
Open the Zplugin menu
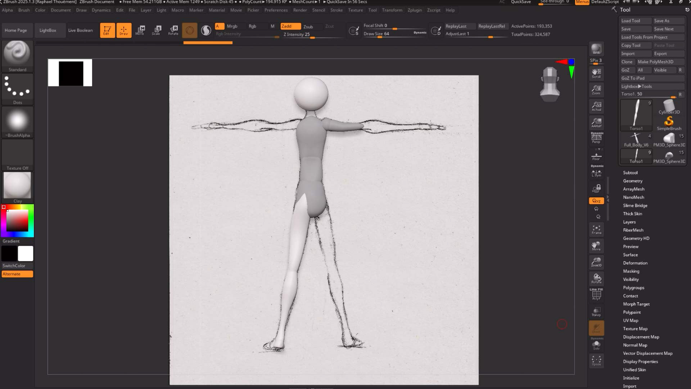pos(414,10)
